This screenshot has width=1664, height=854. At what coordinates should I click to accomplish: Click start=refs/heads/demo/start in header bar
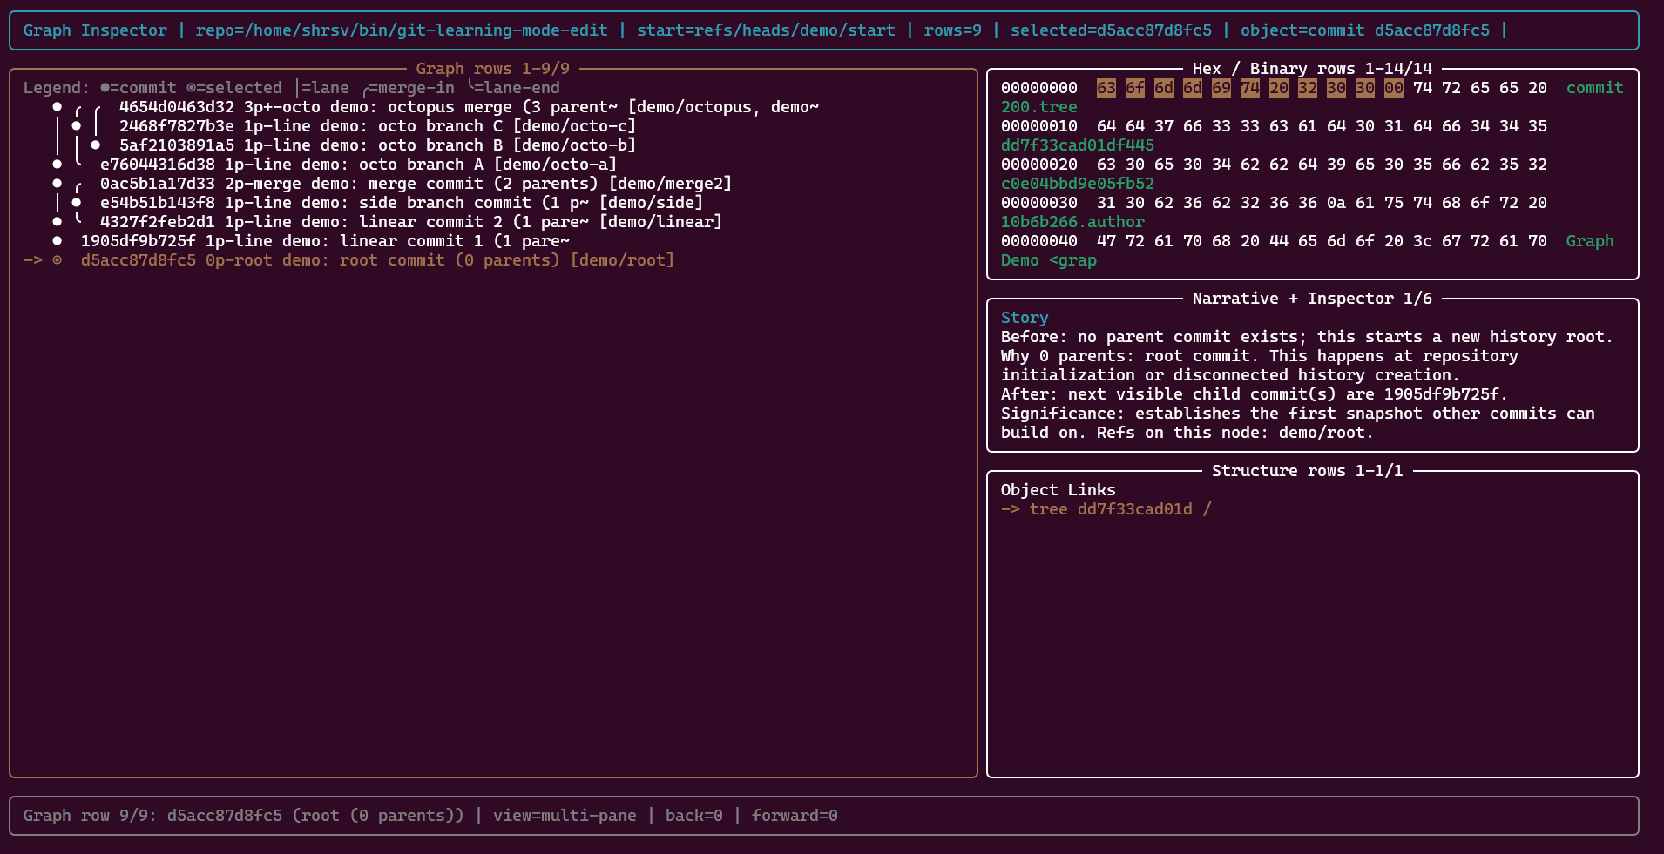pyautogui.click(x=766, y=30)
